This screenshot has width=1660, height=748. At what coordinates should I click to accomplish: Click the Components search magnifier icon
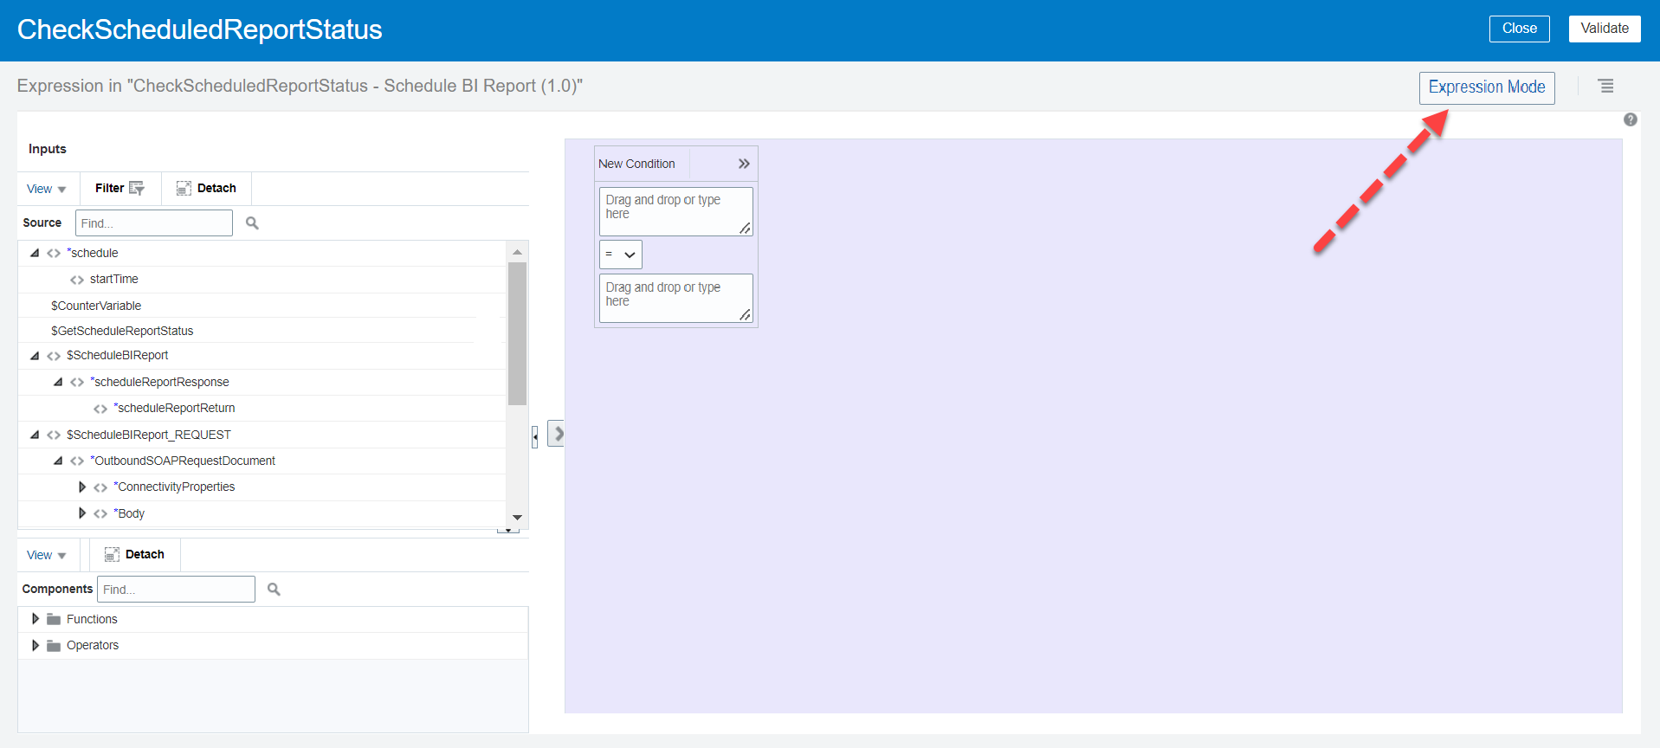click(x=274, y=590)
